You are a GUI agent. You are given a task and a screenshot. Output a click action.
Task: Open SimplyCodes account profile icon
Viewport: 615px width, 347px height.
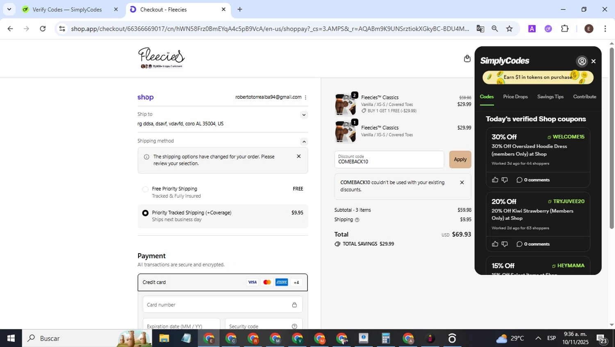pos(582,61)
